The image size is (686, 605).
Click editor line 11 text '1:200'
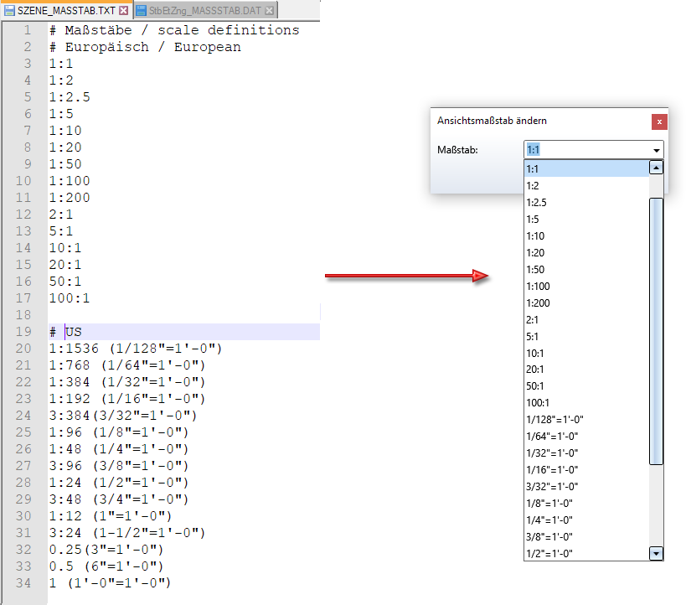coord(70,198)
